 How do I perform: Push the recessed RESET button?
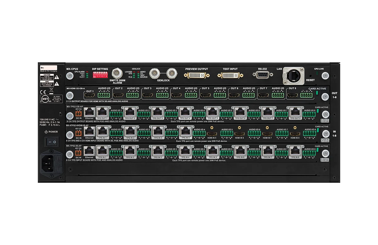pyautogui.click(x=311, y=76)
